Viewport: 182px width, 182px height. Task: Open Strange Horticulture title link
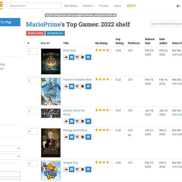[75, 130]
